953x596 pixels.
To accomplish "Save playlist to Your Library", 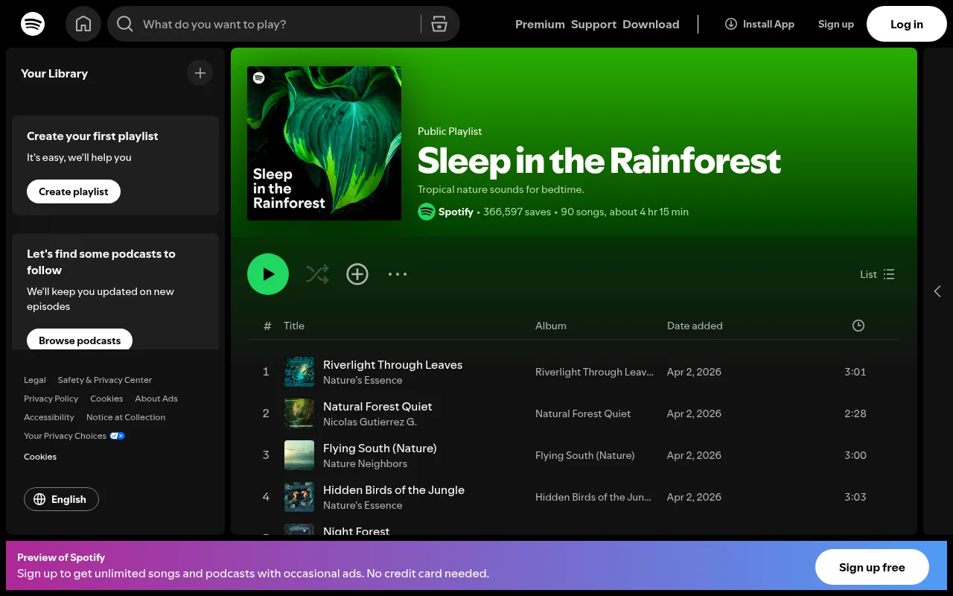I will pyautogui.click(x=357, y=274).
